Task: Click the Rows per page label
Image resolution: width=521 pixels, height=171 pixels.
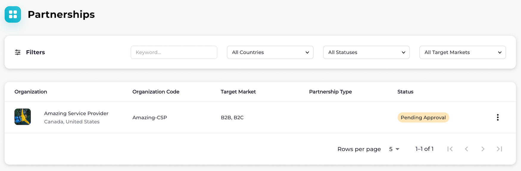Action: pos(359,149)
